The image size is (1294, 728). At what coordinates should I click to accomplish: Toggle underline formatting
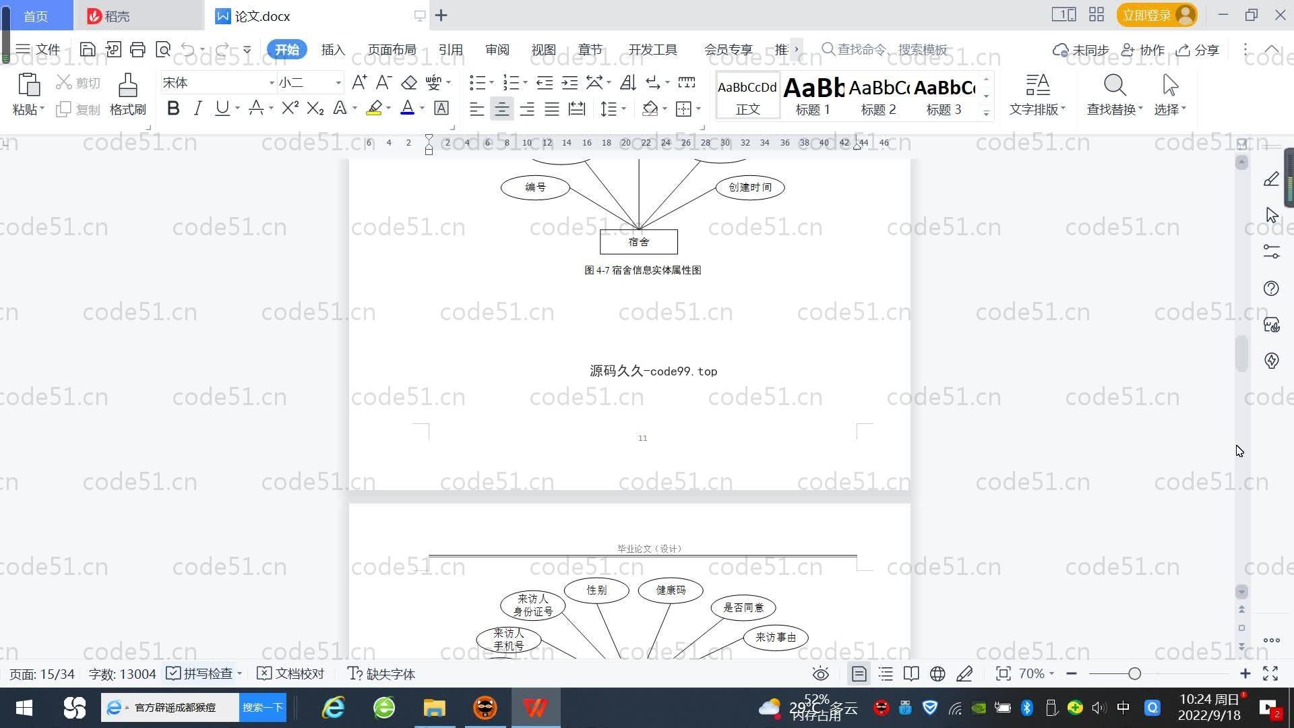tap(222, 108)
